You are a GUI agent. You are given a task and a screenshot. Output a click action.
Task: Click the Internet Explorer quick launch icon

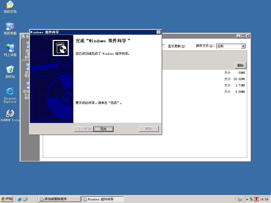pos(20,199)
